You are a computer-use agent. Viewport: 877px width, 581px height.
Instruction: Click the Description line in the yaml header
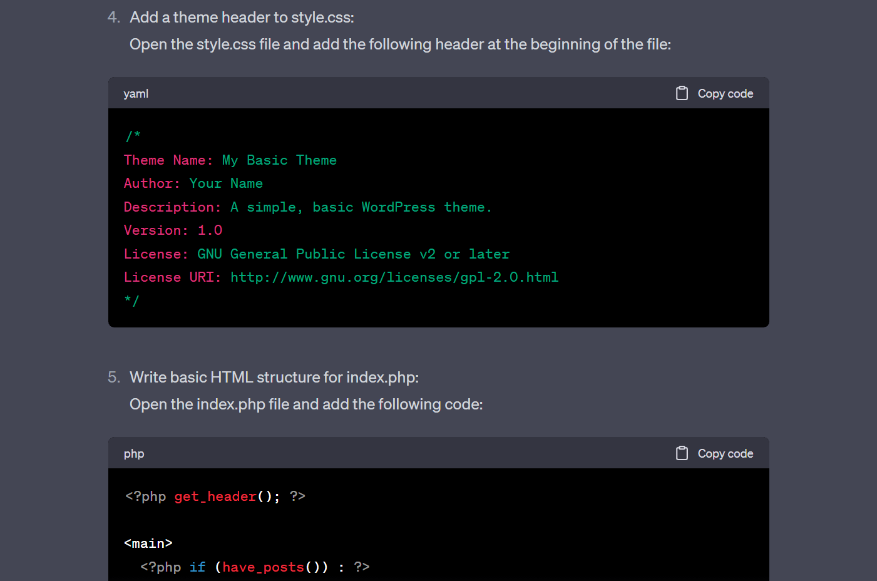[307, 207]
